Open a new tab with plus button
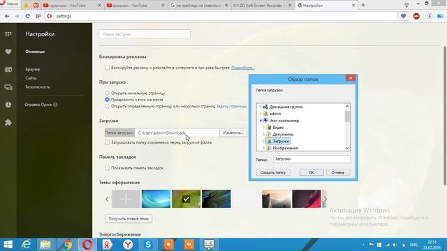 [x=363, y=5]
